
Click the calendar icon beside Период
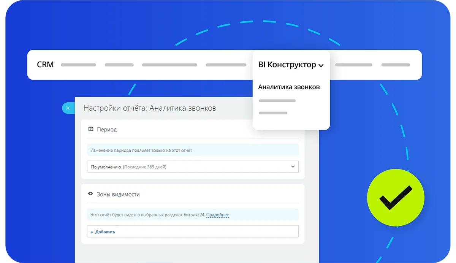(x=90, y=129)
